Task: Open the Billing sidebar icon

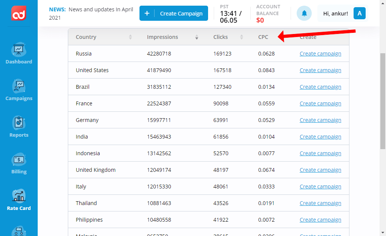Action: 18,159
